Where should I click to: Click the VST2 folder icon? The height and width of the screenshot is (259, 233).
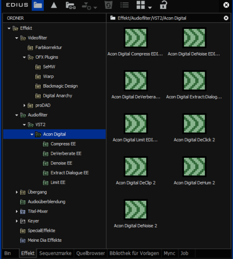point(30,125)
